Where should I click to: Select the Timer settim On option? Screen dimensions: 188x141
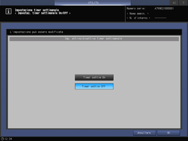click(94, 77)
